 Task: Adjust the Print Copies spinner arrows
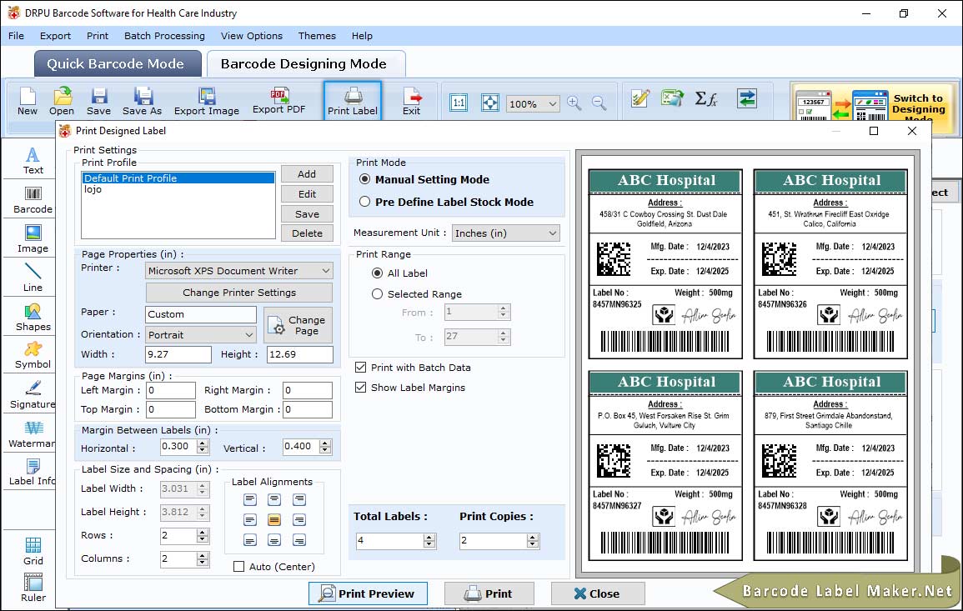533,541
